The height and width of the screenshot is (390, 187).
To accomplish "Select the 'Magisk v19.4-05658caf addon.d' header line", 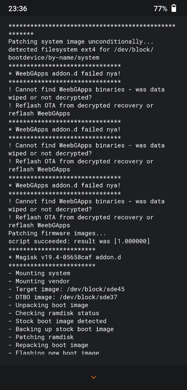I will (x=65, y=257).
